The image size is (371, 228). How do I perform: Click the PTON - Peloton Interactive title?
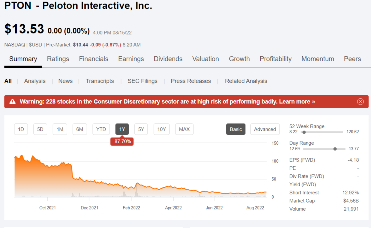coord(78,5)
